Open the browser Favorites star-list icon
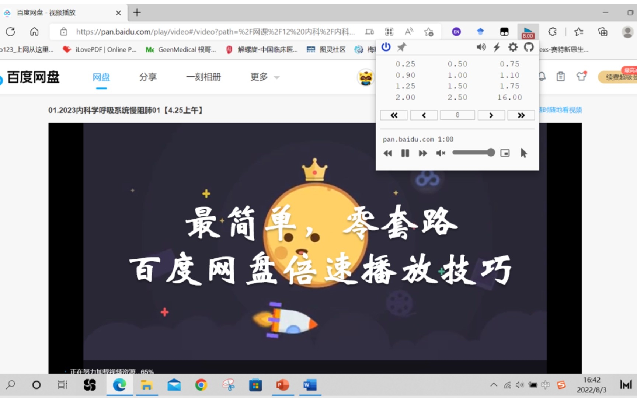Image resolution: width=637 pixels, height=398 pixels. tap(579, 32)
